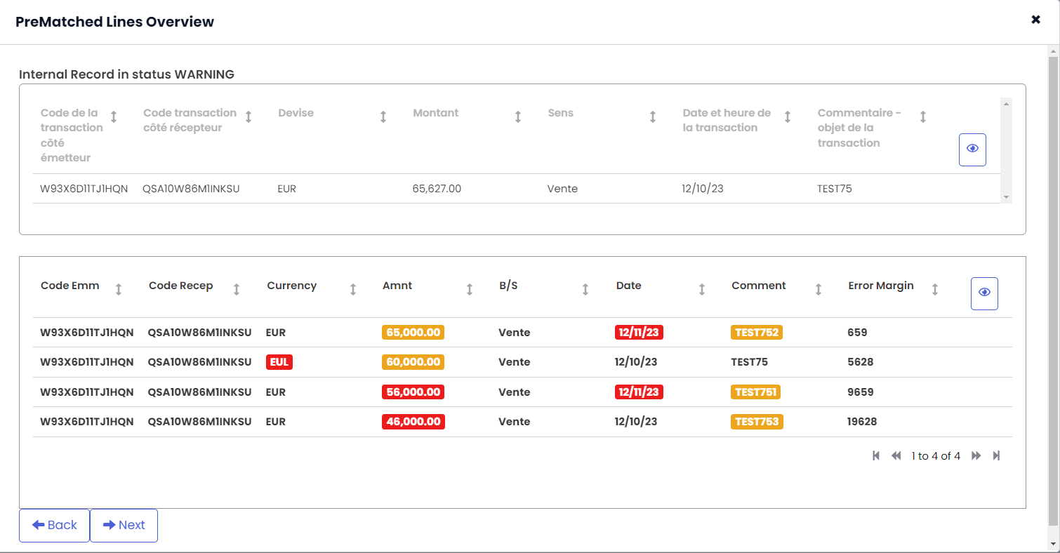Click the Currency column sort arrows
1060x553 pixels.
(x=353, y=289)
